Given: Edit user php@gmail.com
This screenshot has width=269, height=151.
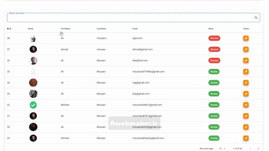Looking at the screenshot, I should pos(246,94).
